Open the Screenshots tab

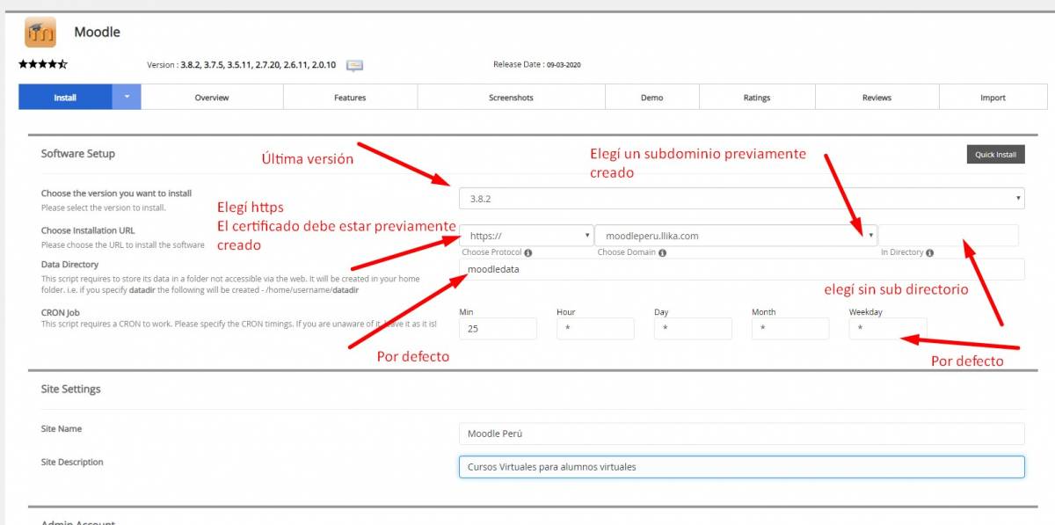pos(512,98)
